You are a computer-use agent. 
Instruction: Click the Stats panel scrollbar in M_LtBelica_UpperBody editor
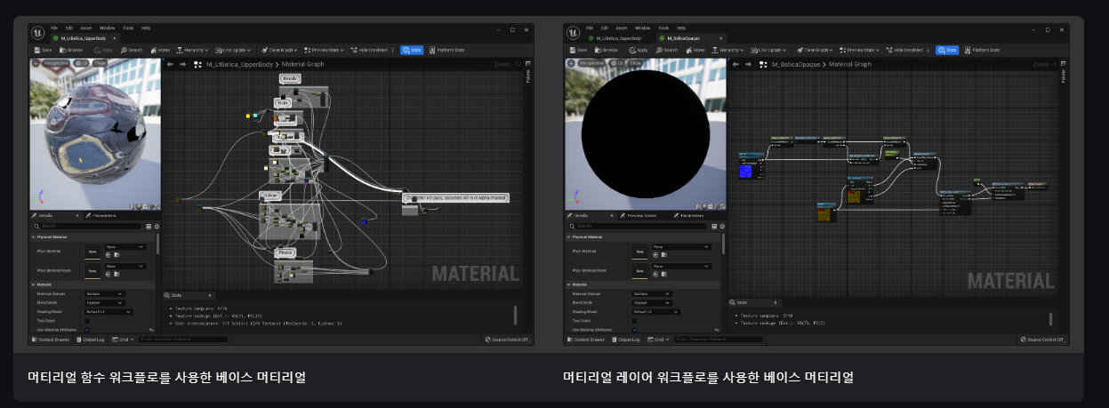click(514, 315)
